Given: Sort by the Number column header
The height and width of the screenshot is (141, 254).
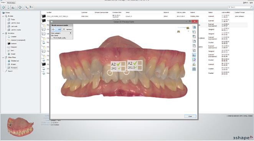Looking at the screenshot, I should click(x=49, y=13).
